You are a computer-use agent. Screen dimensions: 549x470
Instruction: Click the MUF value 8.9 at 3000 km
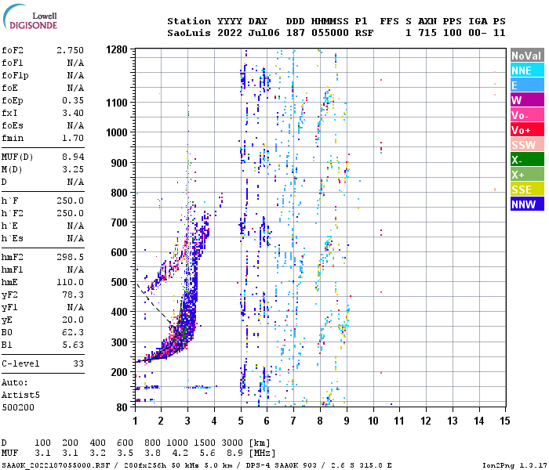(235, 453)
